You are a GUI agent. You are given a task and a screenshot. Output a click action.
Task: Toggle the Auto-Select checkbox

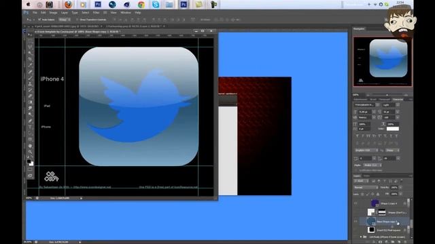tap(39, 20)
